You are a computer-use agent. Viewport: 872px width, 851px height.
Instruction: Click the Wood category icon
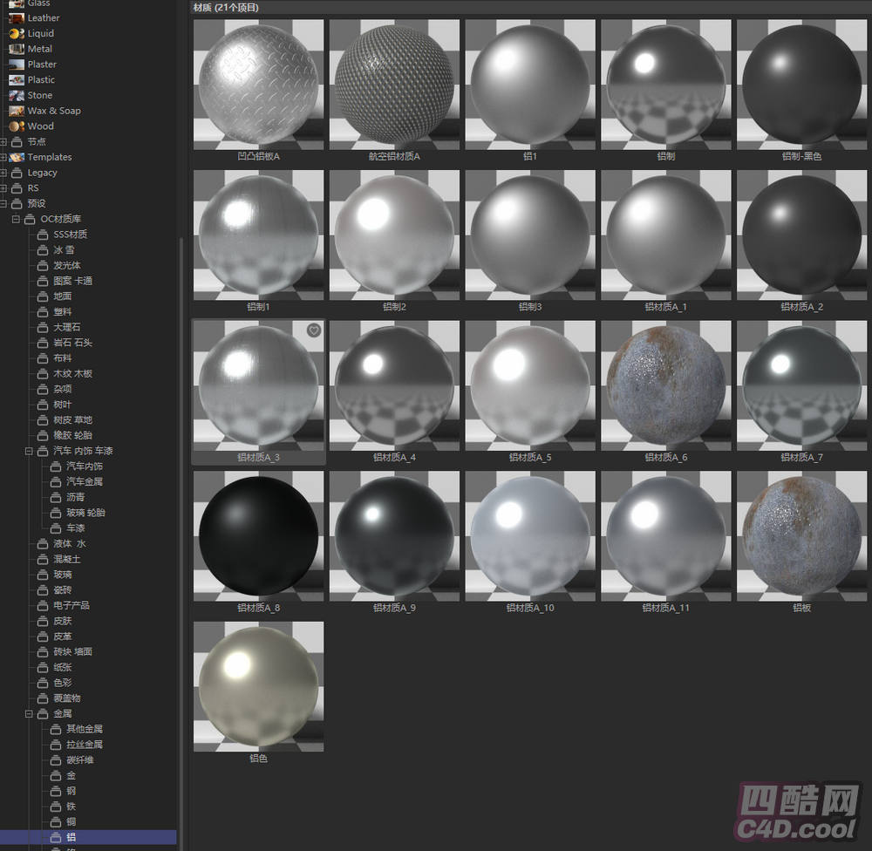(17, 126)
